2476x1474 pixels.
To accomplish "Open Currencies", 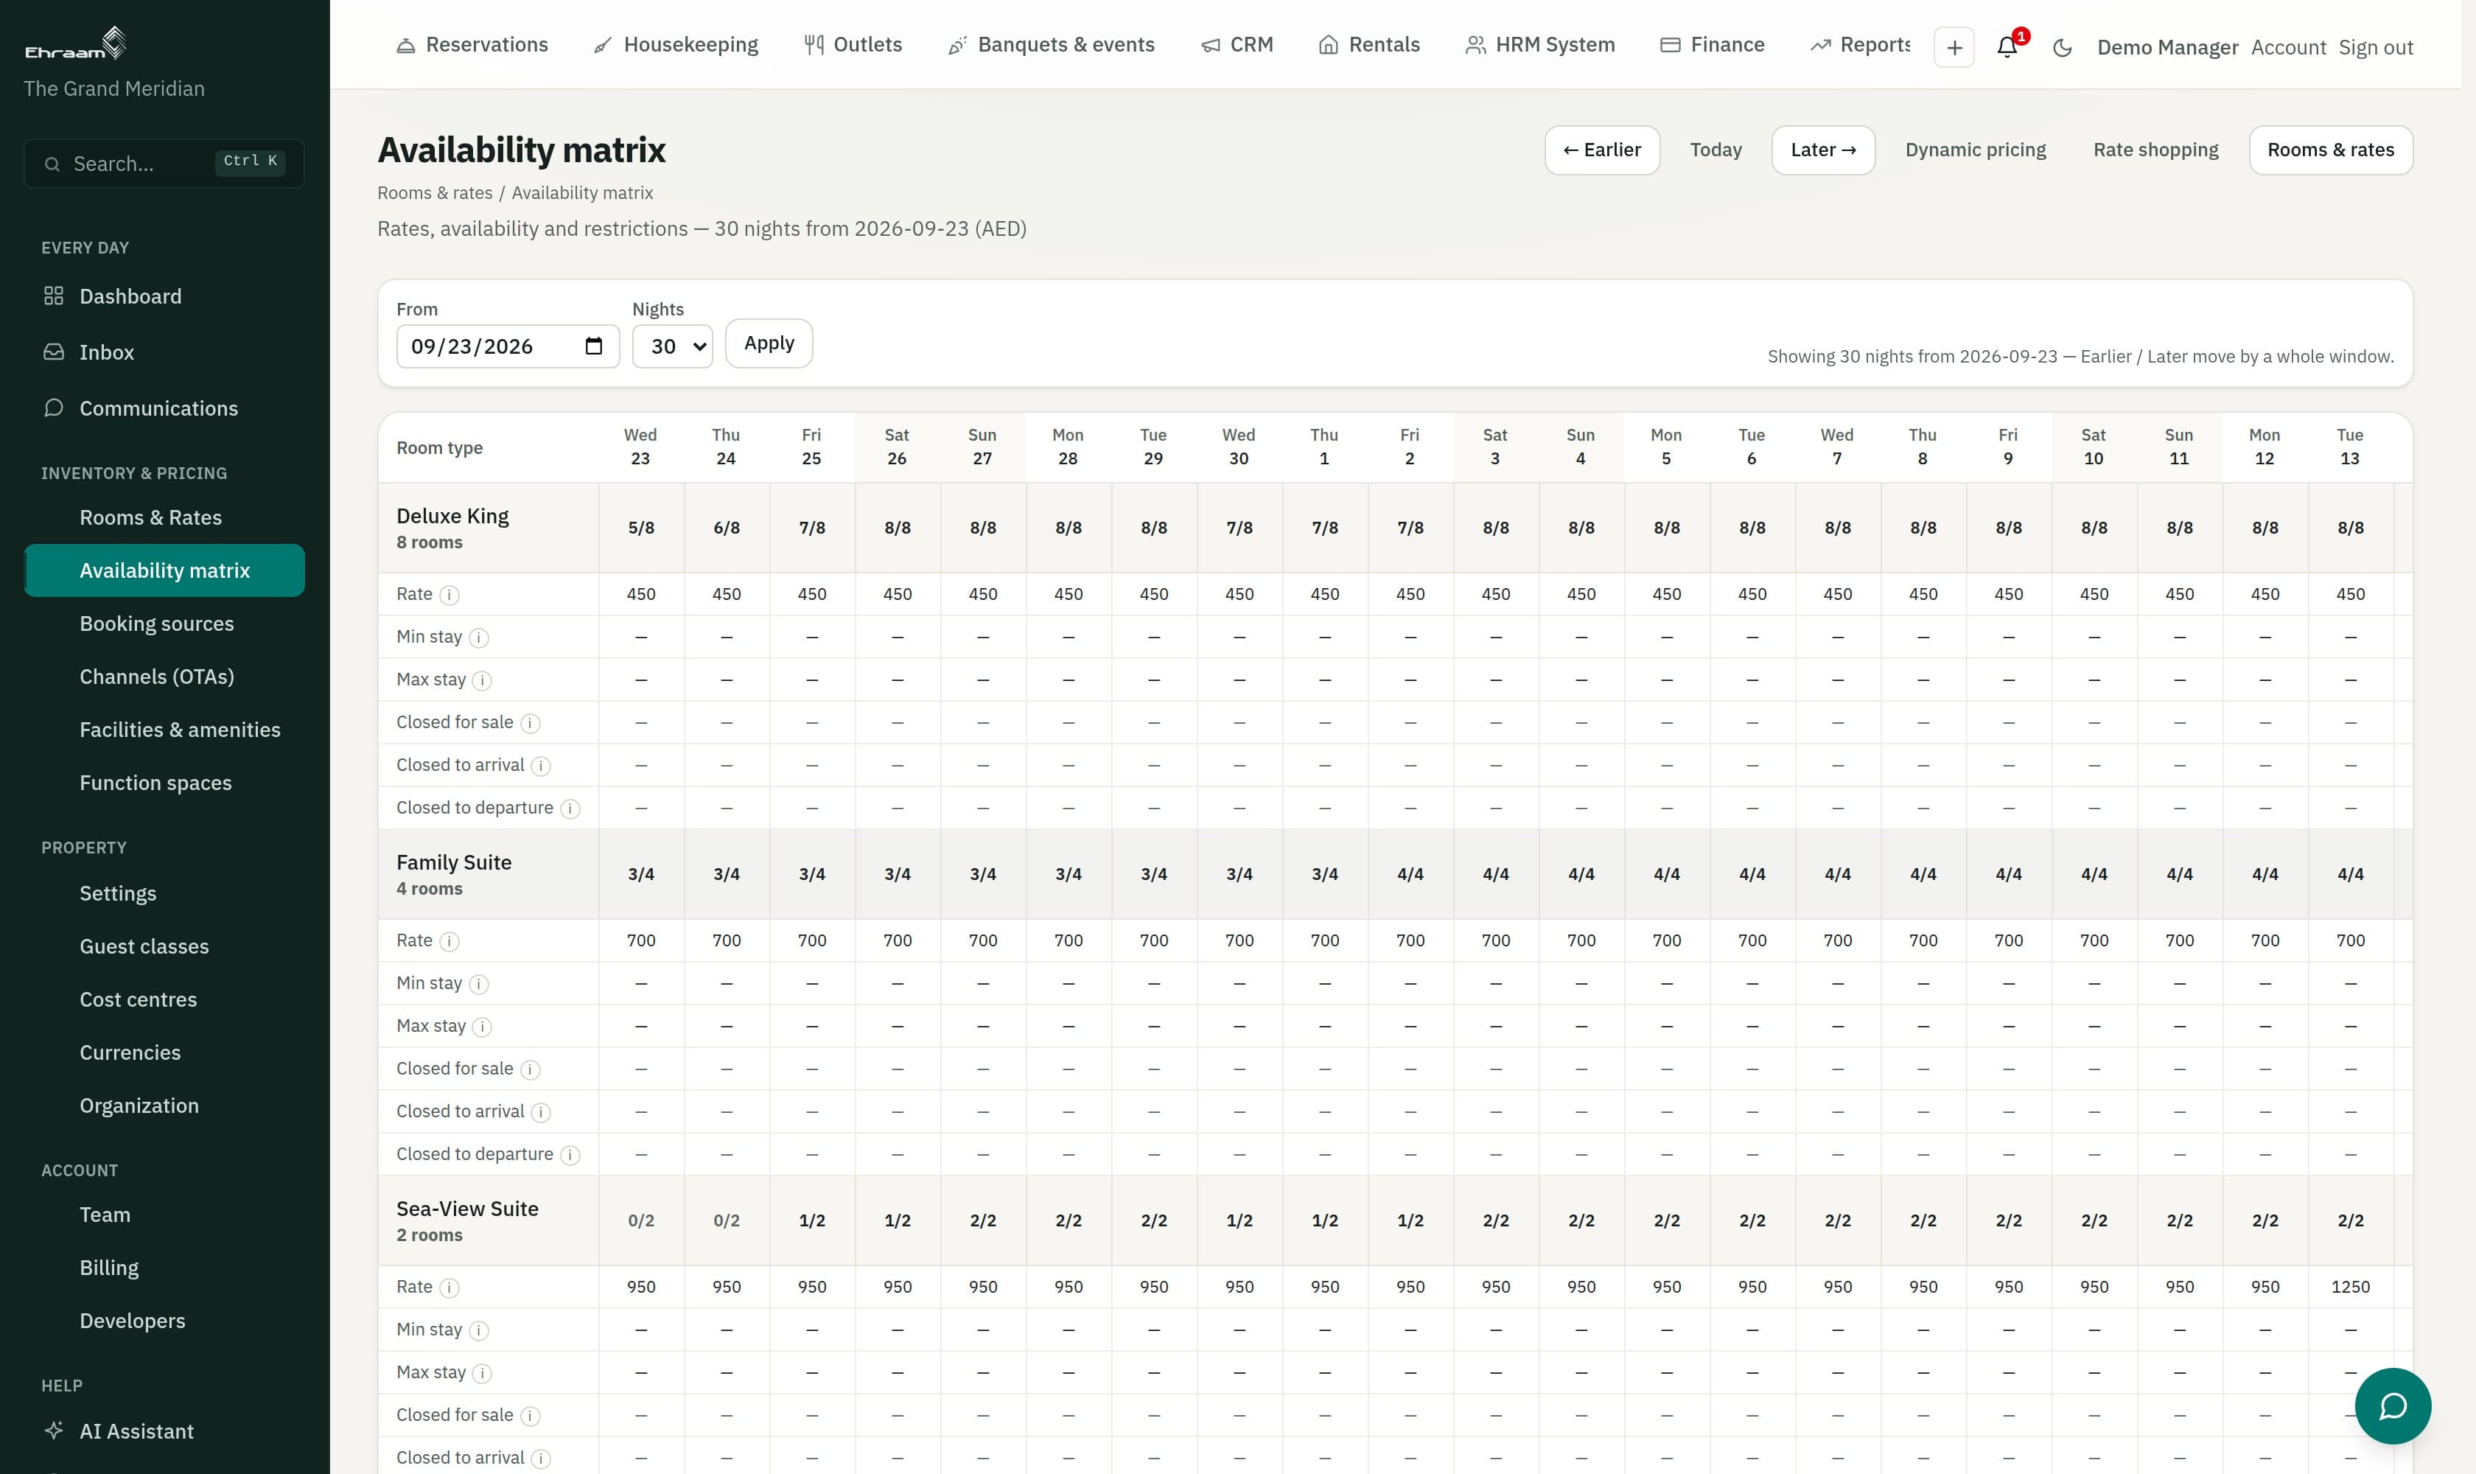I will (164, 1053).
